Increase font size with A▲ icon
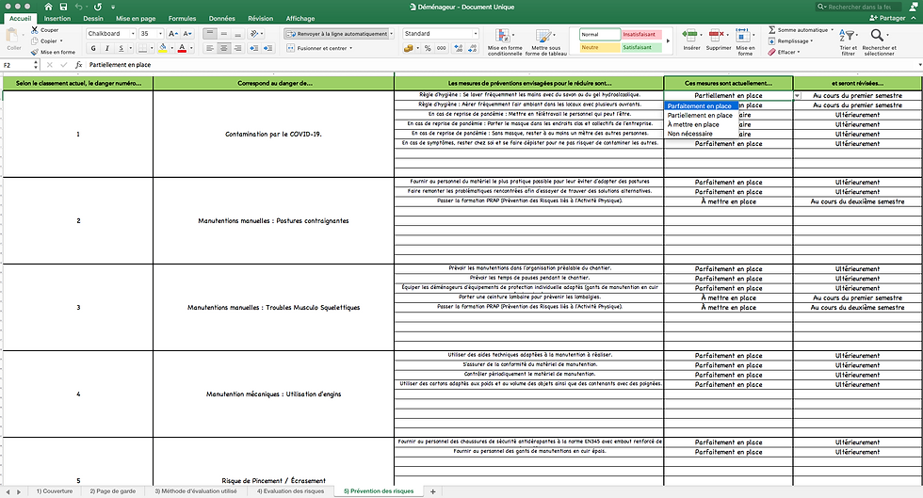The width and height of the screenshot is (923, 498). (x=173, y=34)
